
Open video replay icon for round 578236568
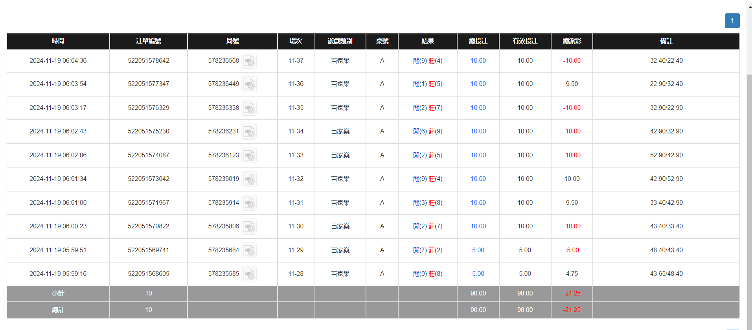click(249, 61)
